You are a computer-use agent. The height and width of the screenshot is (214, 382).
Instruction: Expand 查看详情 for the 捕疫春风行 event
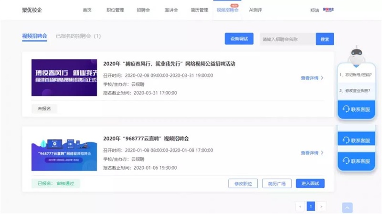coord(312,78)
